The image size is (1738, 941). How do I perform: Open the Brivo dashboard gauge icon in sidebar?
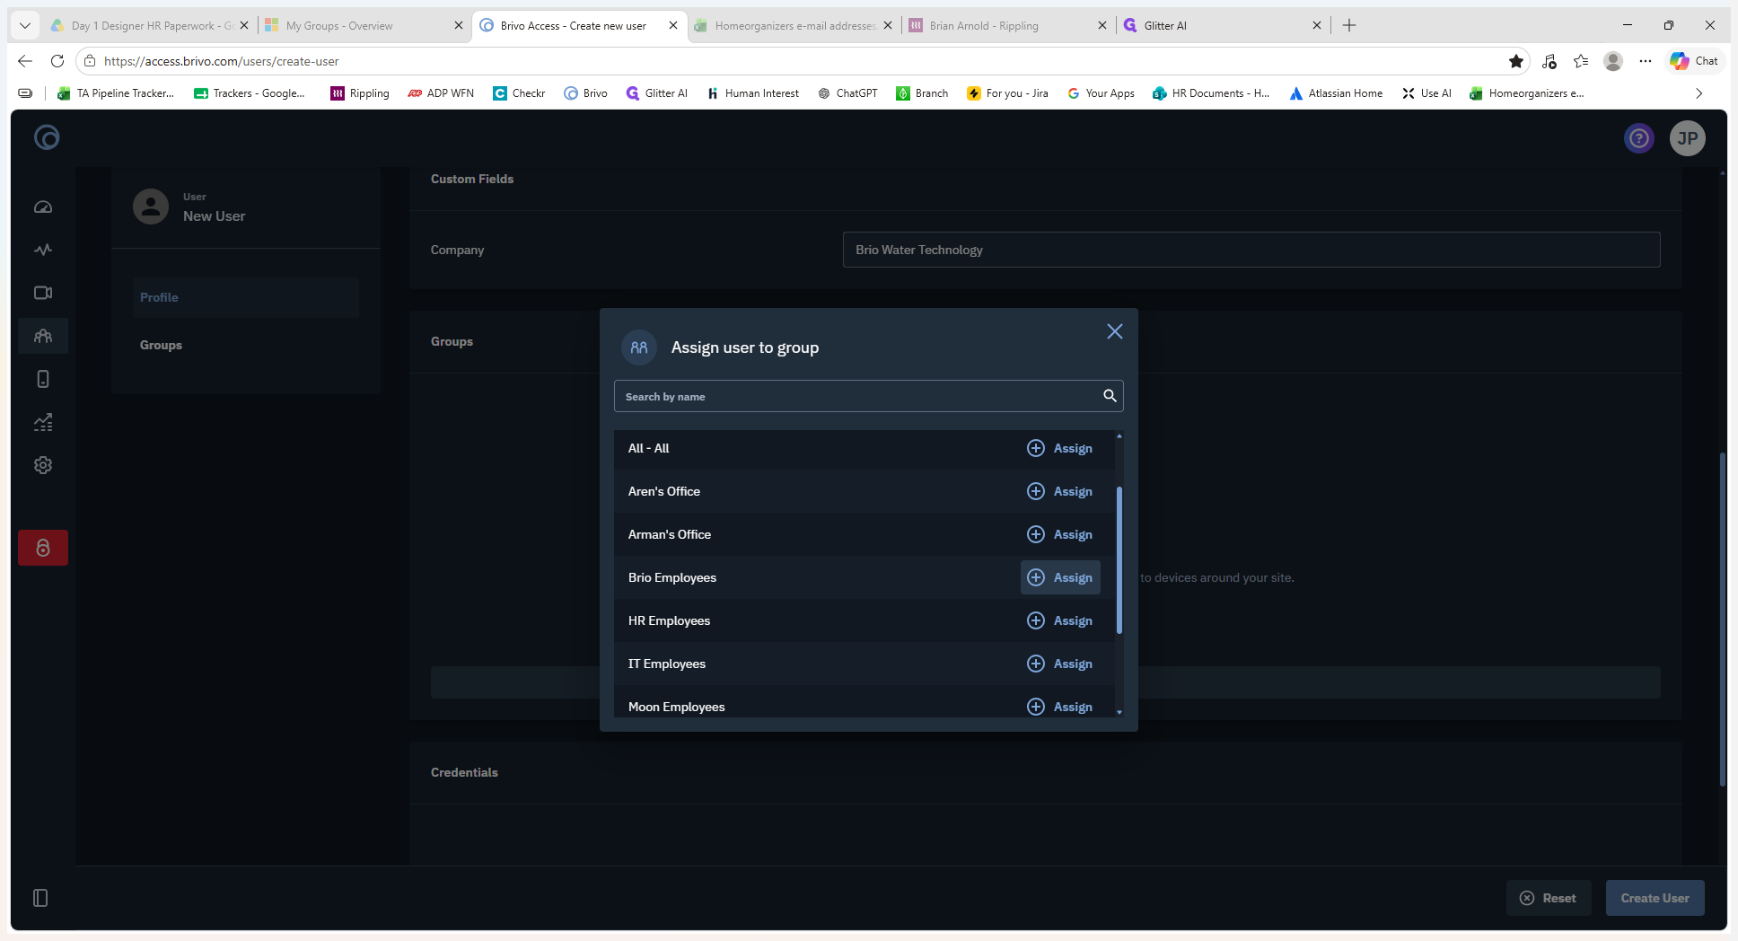[x=43, y=207]
